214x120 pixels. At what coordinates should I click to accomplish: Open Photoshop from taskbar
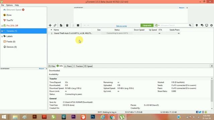[x=93, y=117]
